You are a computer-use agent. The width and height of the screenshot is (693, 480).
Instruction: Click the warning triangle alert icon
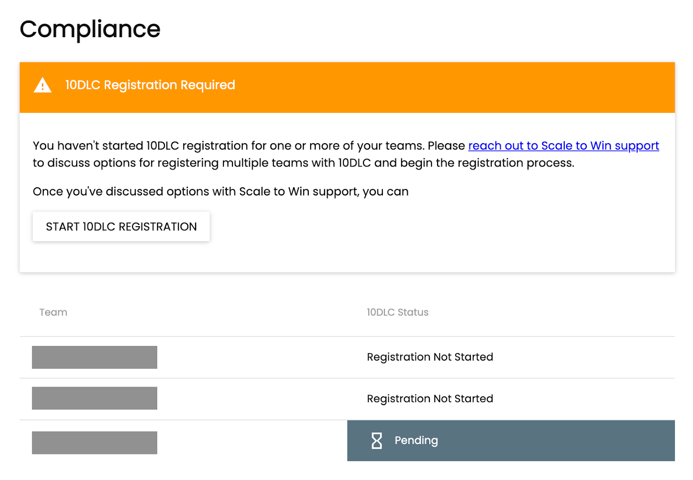click(x=42, y=85)
